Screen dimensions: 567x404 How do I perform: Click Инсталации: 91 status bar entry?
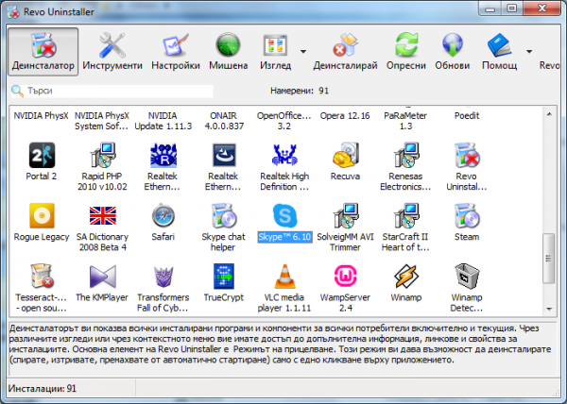tap(43, 389)
